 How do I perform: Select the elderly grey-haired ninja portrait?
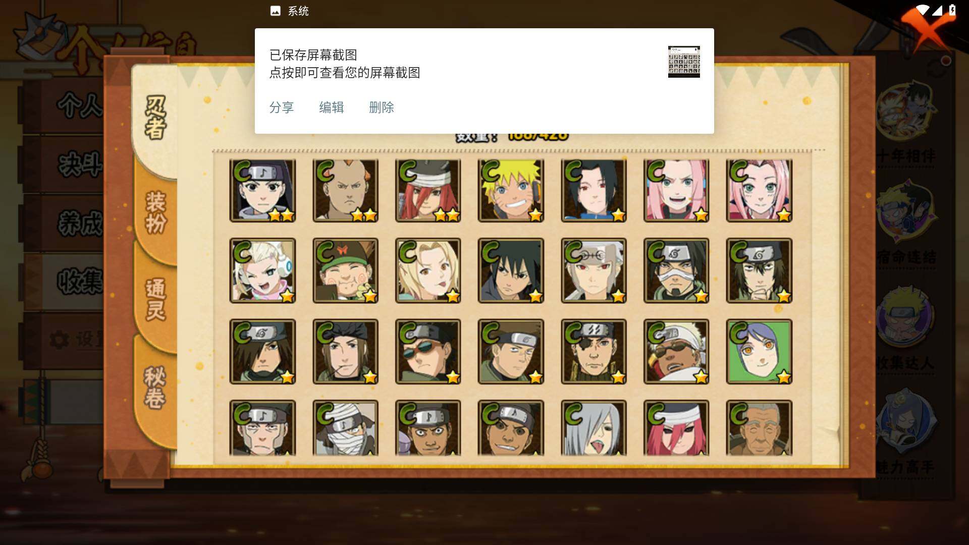(x=759, y=428)
